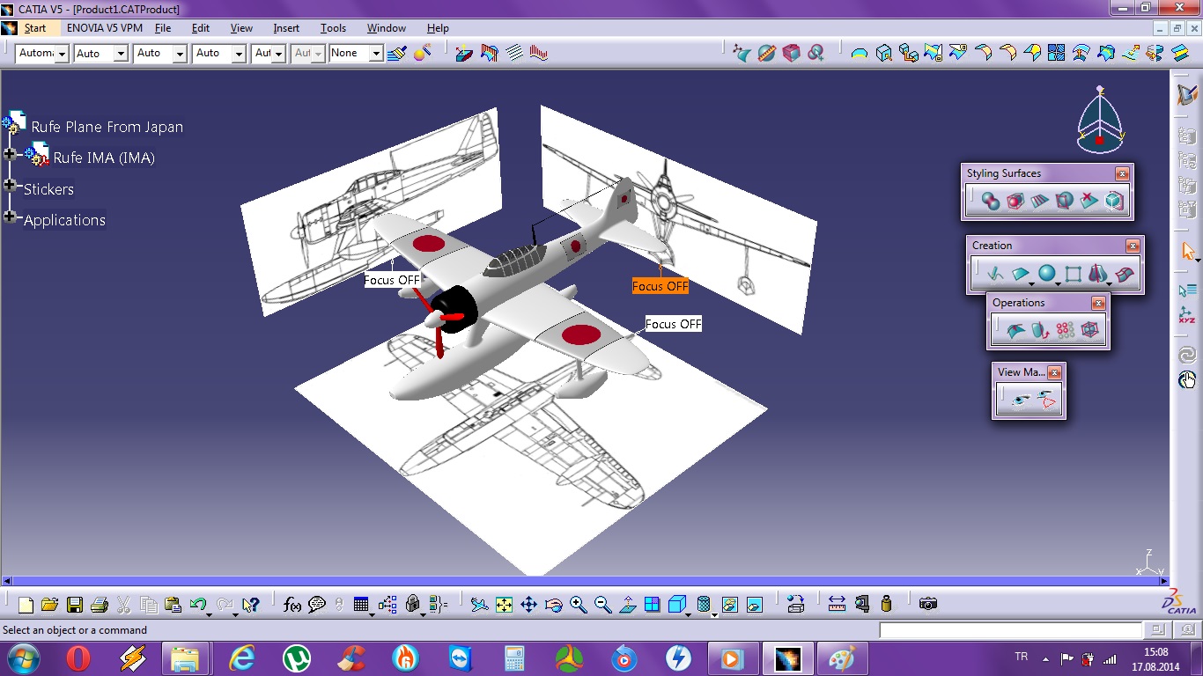Open the Edit menu
The image size is (1203, 676).
201,28
